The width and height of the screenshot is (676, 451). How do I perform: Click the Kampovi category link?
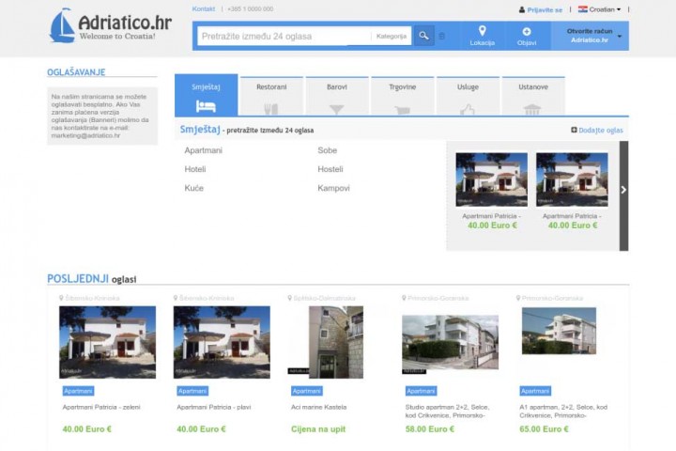[x=333, y=188]
